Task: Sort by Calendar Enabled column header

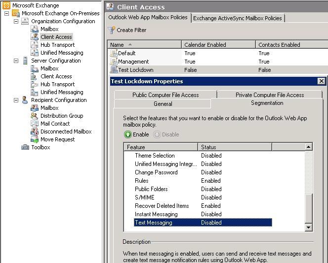Action: pos(219,45)
